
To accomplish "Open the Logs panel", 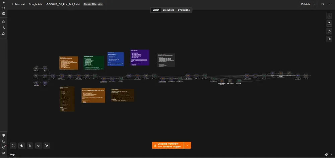I will 13,155.
